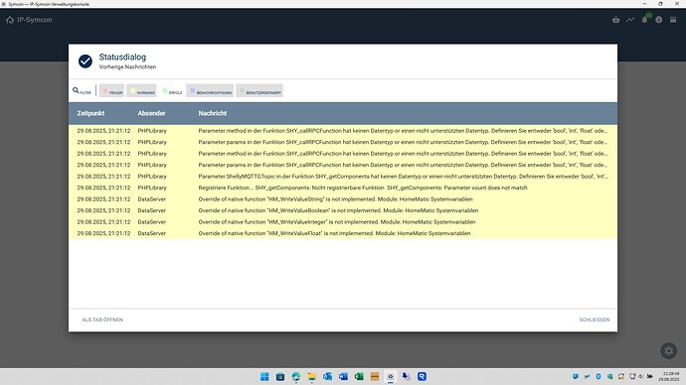Click Als Tab öffnen button
Image resolution: width=686 pixels, height=385 pixels.
pos(102,320)
